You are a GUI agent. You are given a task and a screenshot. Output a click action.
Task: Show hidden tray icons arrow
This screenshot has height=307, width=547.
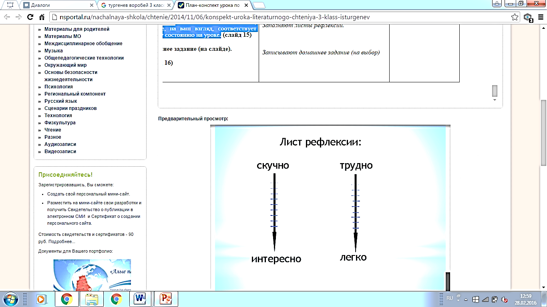(x=465, y=299)
